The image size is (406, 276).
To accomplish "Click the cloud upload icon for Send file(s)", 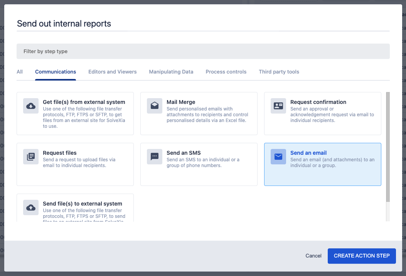I will coord(31,207).
